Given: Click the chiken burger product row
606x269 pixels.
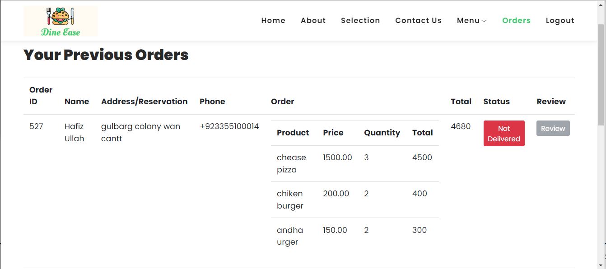Looking at the screenshot, I should click(355, 200).
